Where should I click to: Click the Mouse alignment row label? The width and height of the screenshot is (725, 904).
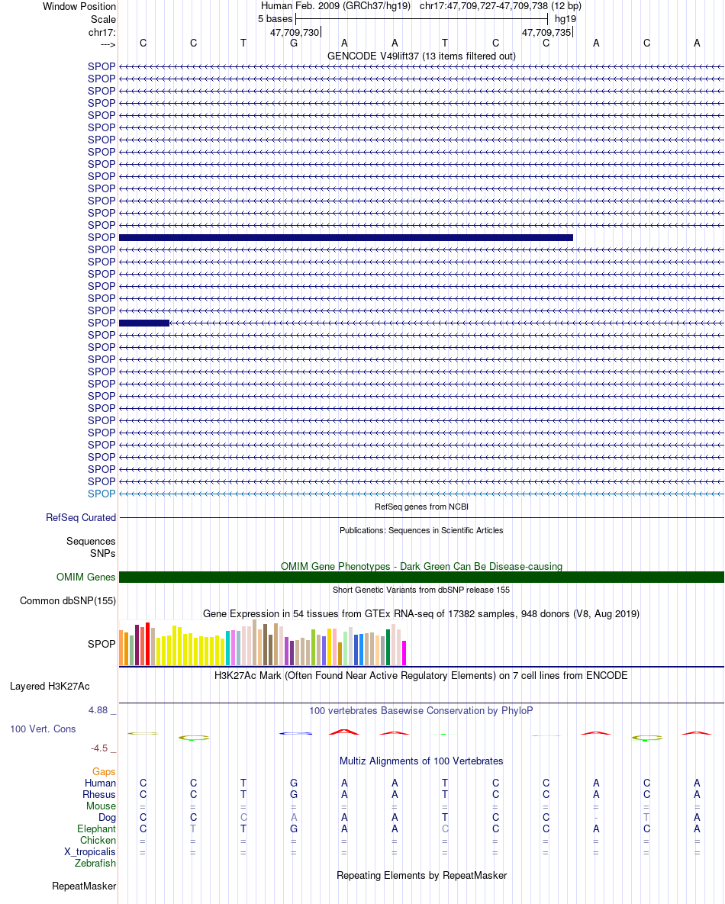tap(101, 806)
